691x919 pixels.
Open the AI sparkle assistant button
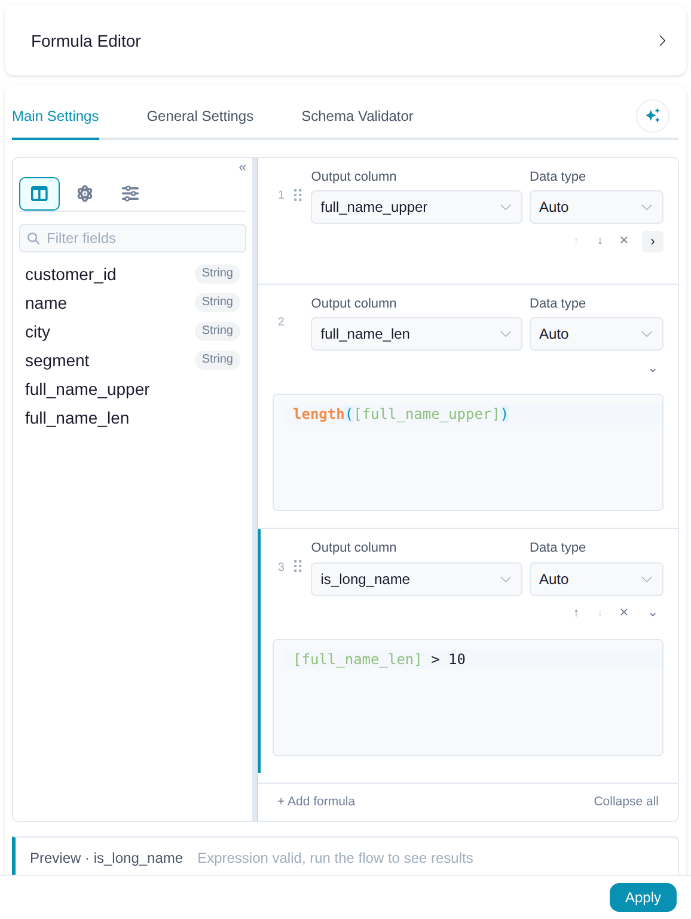(x=653, y=115)
